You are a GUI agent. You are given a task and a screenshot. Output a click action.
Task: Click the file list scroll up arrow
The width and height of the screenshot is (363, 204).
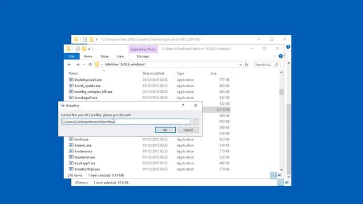(281, 73)
